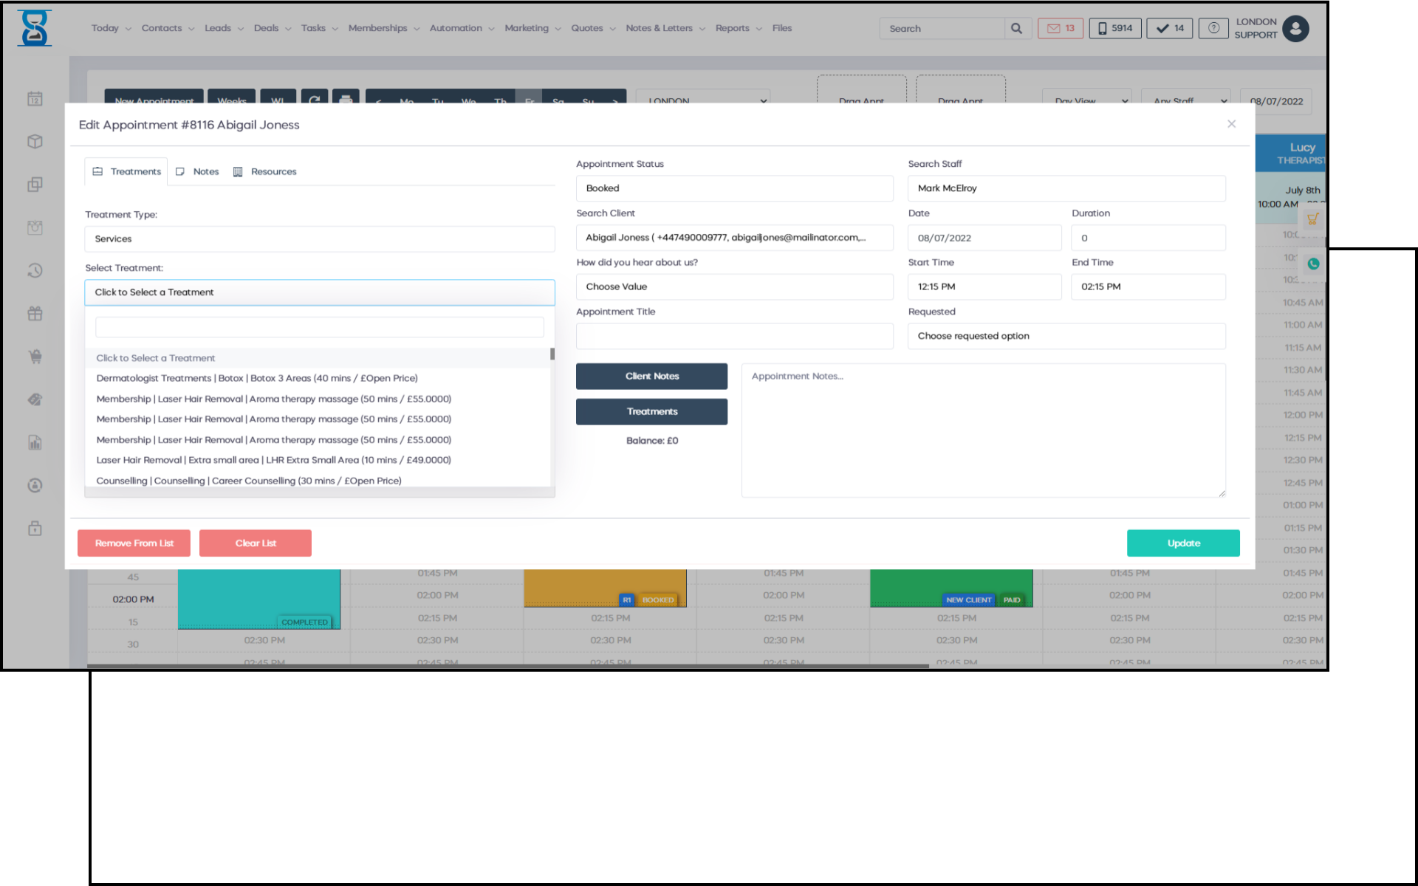Click the help question mark icon
The height and width of the screenshot is (886, 1418).
coord(1213,29)
